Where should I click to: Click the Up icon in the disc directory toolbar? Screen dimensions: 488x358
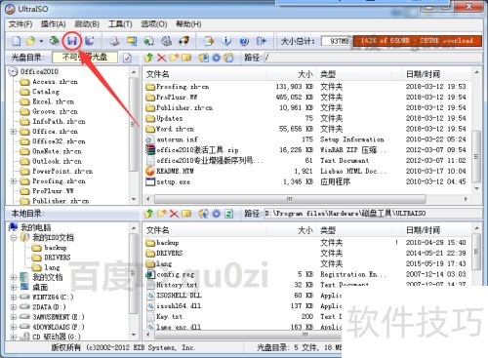149,58
